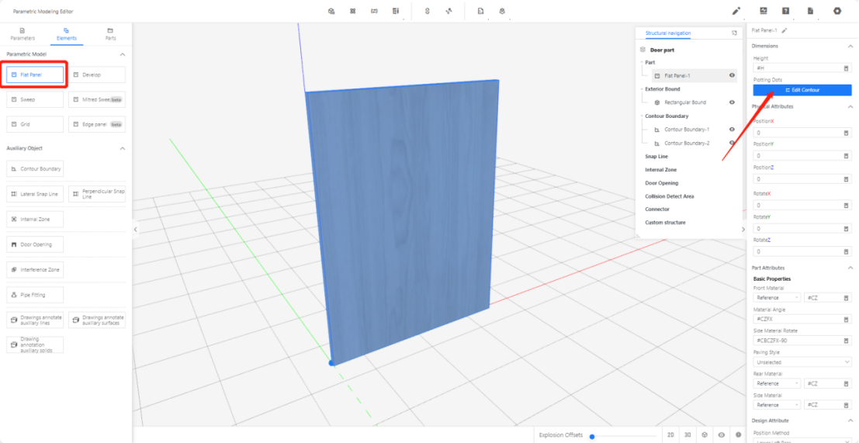The image size is (859, 443).
Task: Click the Door Opening auxiliary object button
Action: tap(35, 244)
